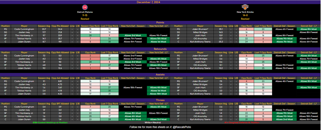The height and width of the screenshot is (130, 321).
Task: Click the Opp Reb Allowed column header
Action: coord(60,52)
